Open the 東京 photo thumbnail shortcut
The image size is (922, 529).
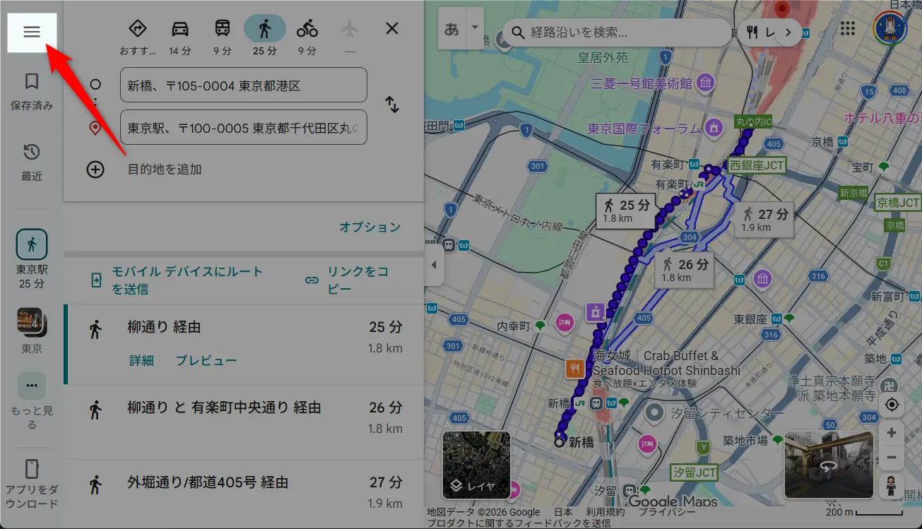tap(32, 331)
